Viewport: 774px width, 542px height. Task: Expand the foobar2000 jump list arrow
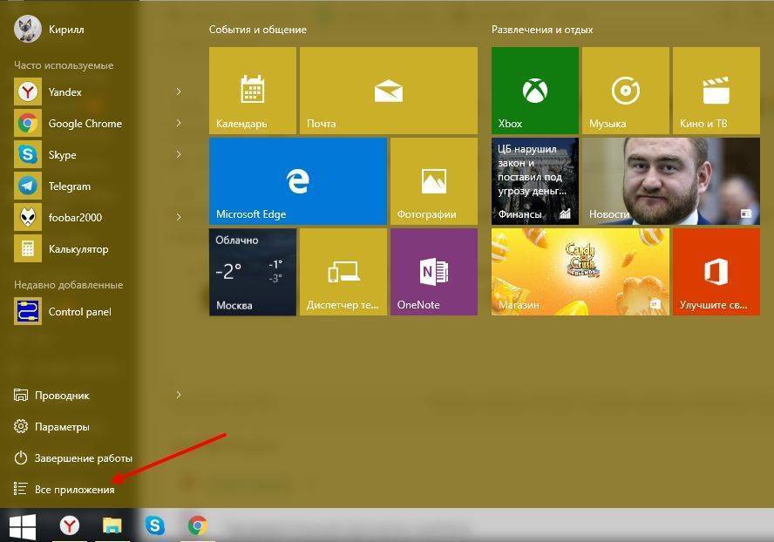[x=179, y=217]
